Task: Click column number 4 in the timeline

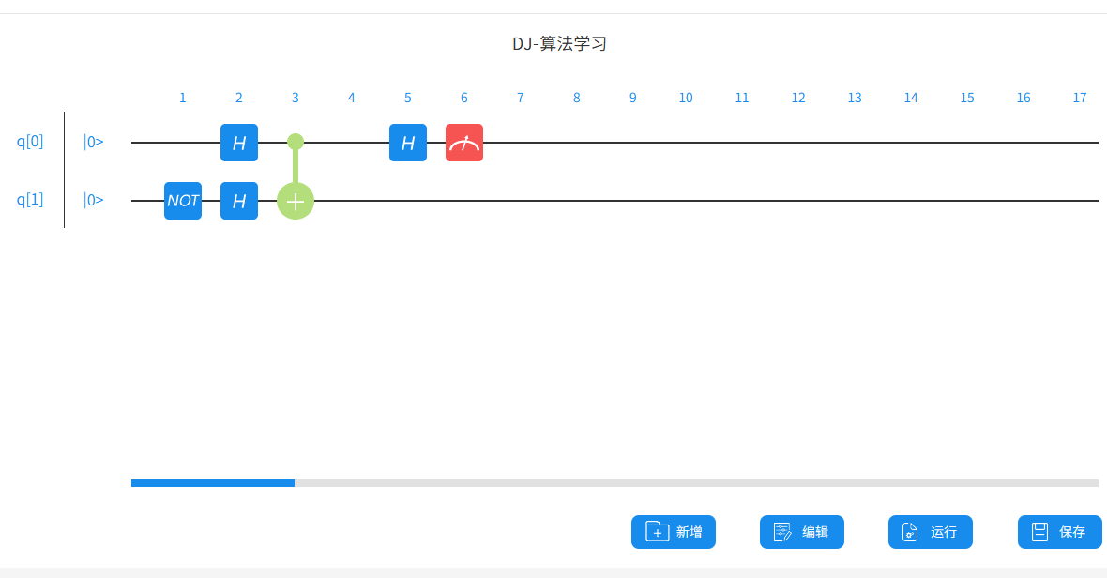Action: coord(352,98)
